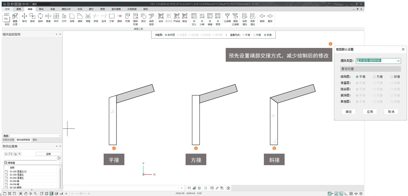Switch to the 图纸 ribbon tab

41,9
